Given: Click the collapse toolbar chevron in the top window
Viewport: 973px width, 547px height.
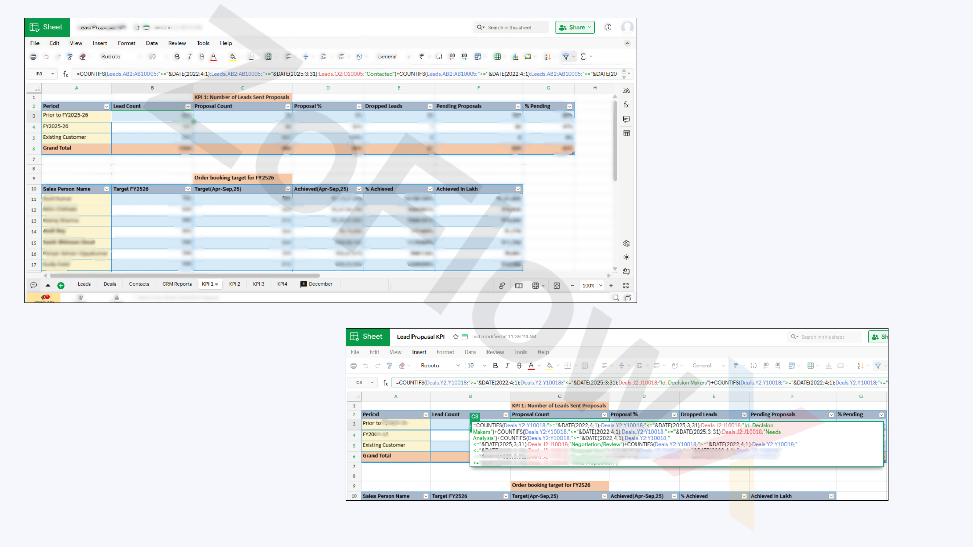Looking at the screenshot, I should [x=627, y=43].
